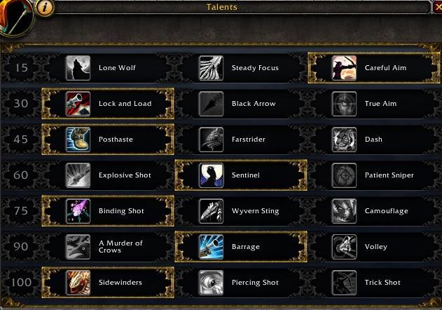Click the Sidewinders talent at level 100
The height and width of the screenshot is (310, 442).
(x=108, y=283)
